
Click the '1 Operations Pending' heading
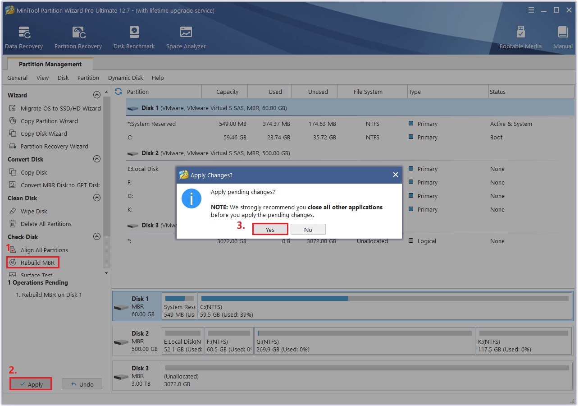tap(38, 282)
